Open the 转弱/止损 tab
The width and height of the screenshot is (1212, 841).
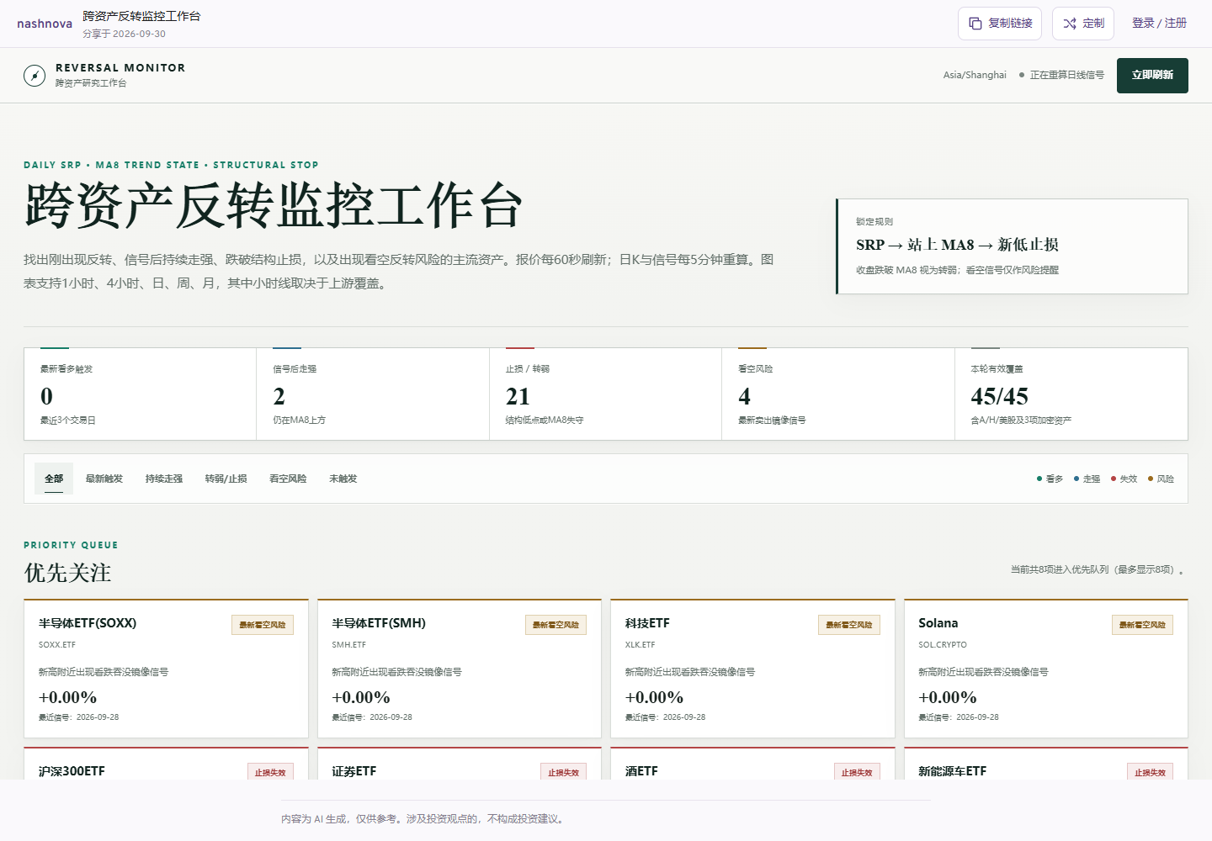pos(226,479)
